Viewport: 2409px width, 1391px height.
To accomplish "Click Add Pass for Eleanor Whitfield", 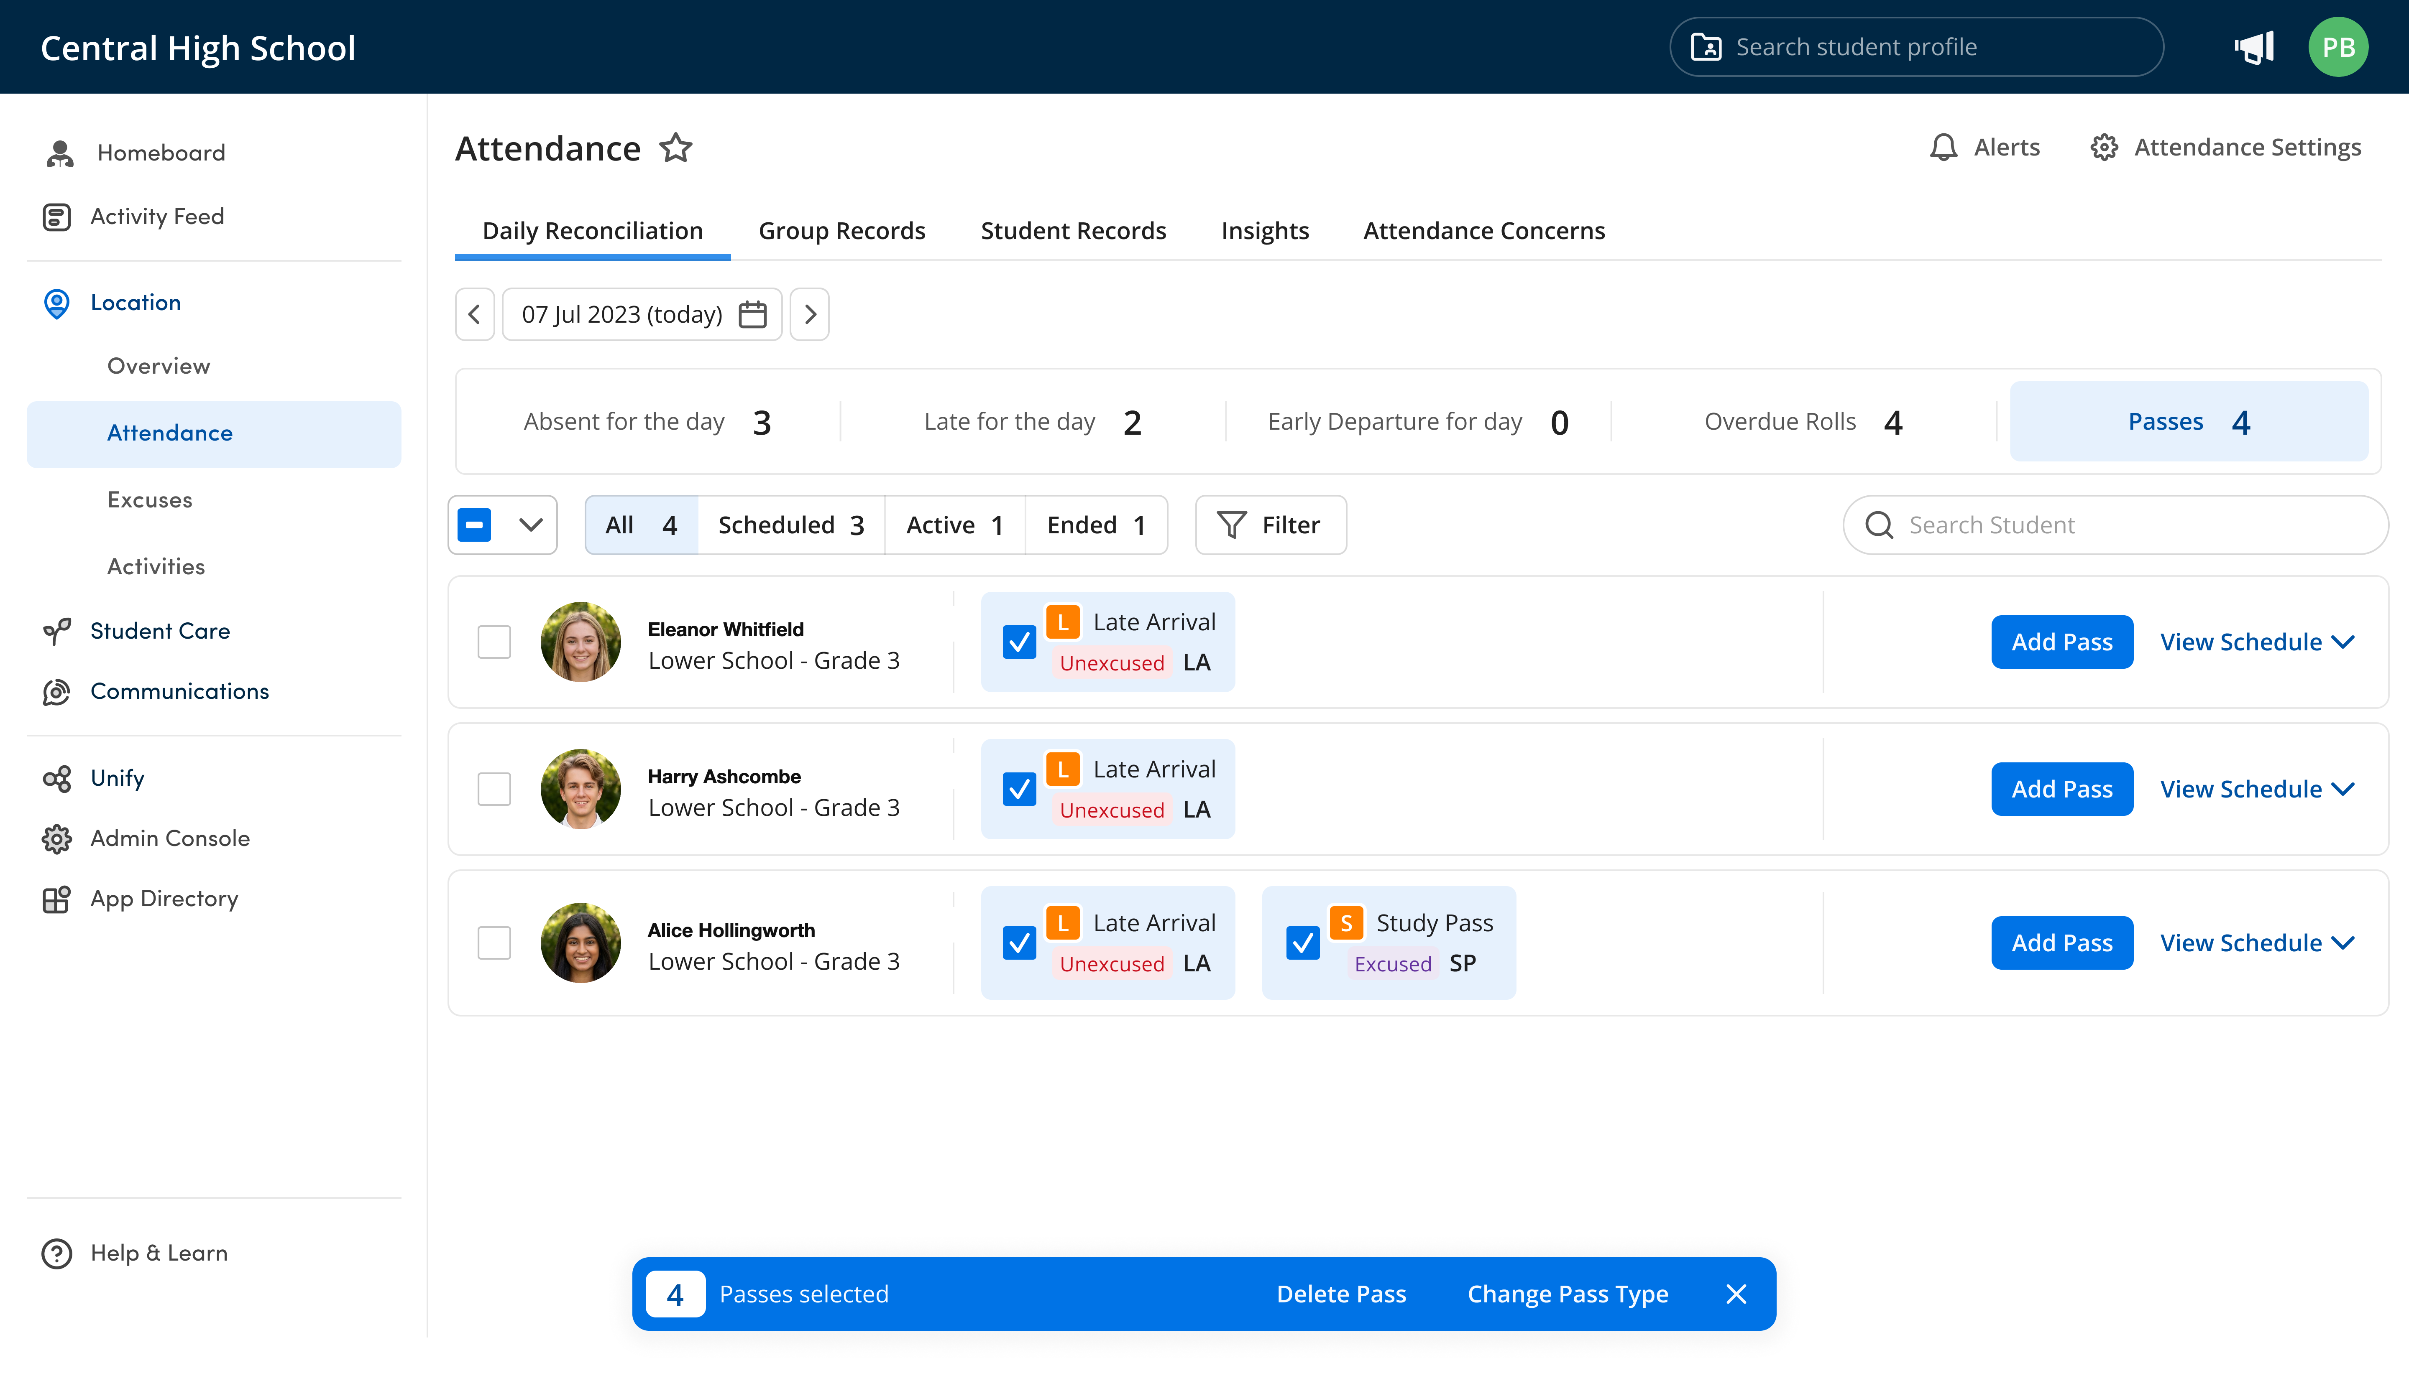I will tap(2061, 642).
